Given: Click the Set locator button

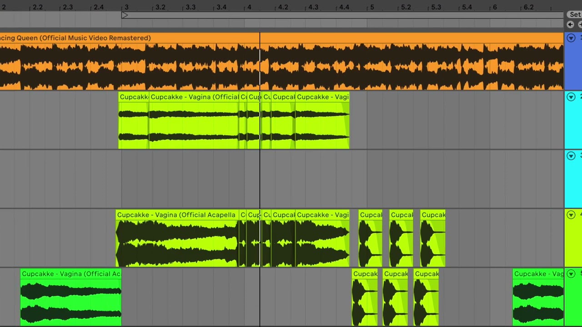Looking at the screenshot, I should point(575,15).
